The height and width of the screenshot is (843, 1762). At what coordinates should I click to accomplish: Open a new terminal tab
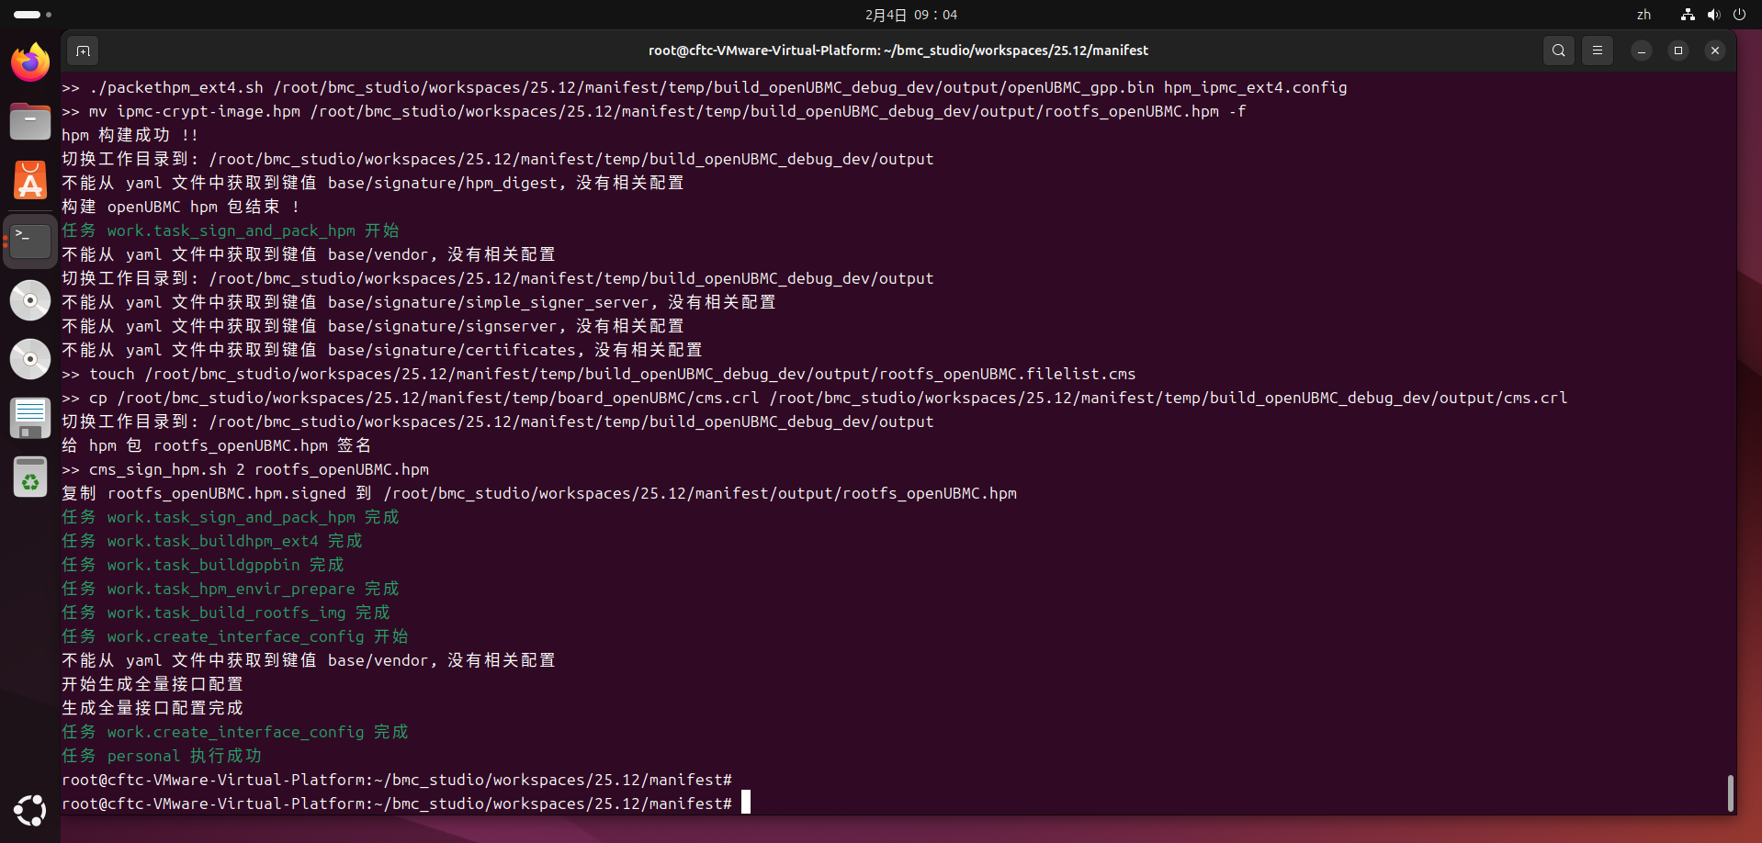83,51
